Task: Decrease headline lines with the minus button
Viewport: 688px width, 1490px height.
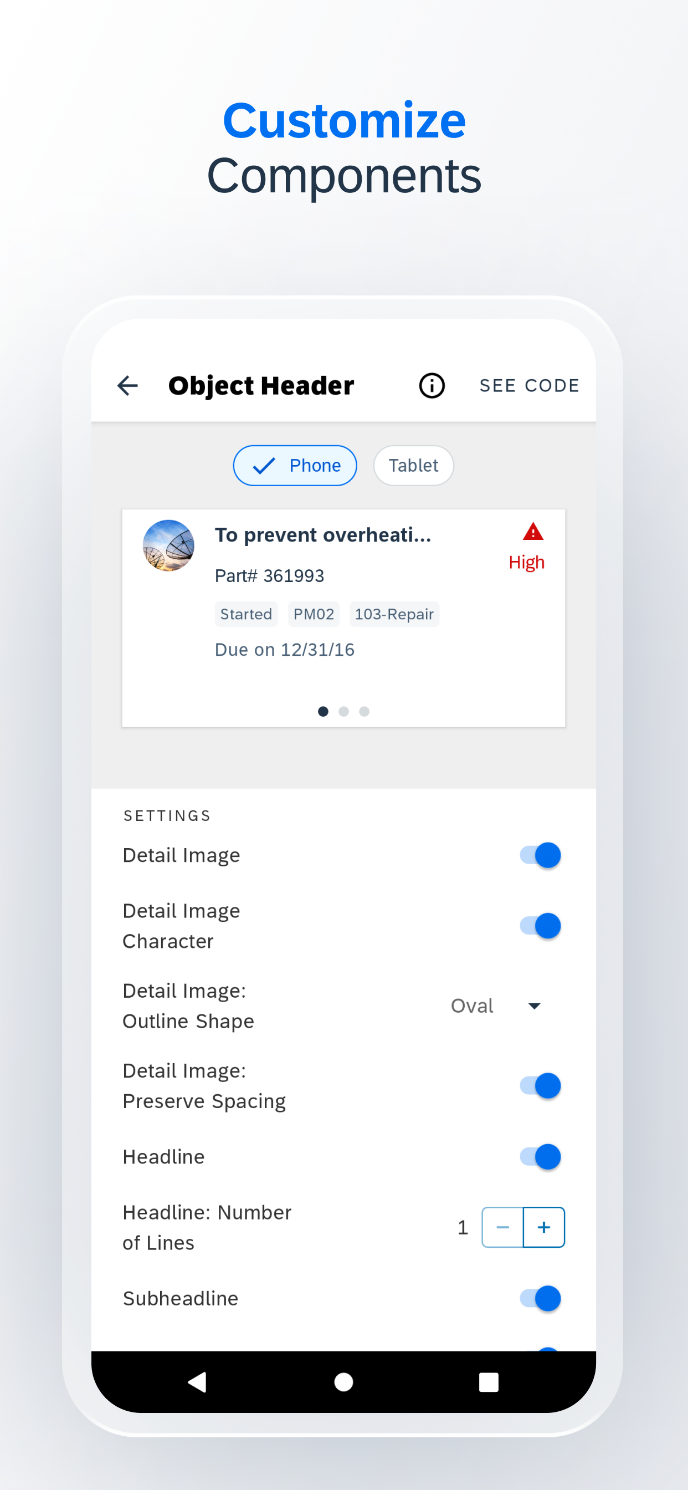Action: pyautogui.click(x=502, y=1227)
